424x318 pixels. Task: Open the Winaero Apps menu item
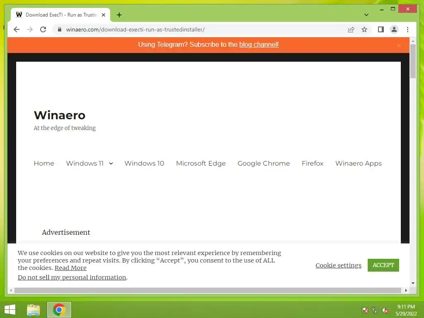click(x=359, y=163)
